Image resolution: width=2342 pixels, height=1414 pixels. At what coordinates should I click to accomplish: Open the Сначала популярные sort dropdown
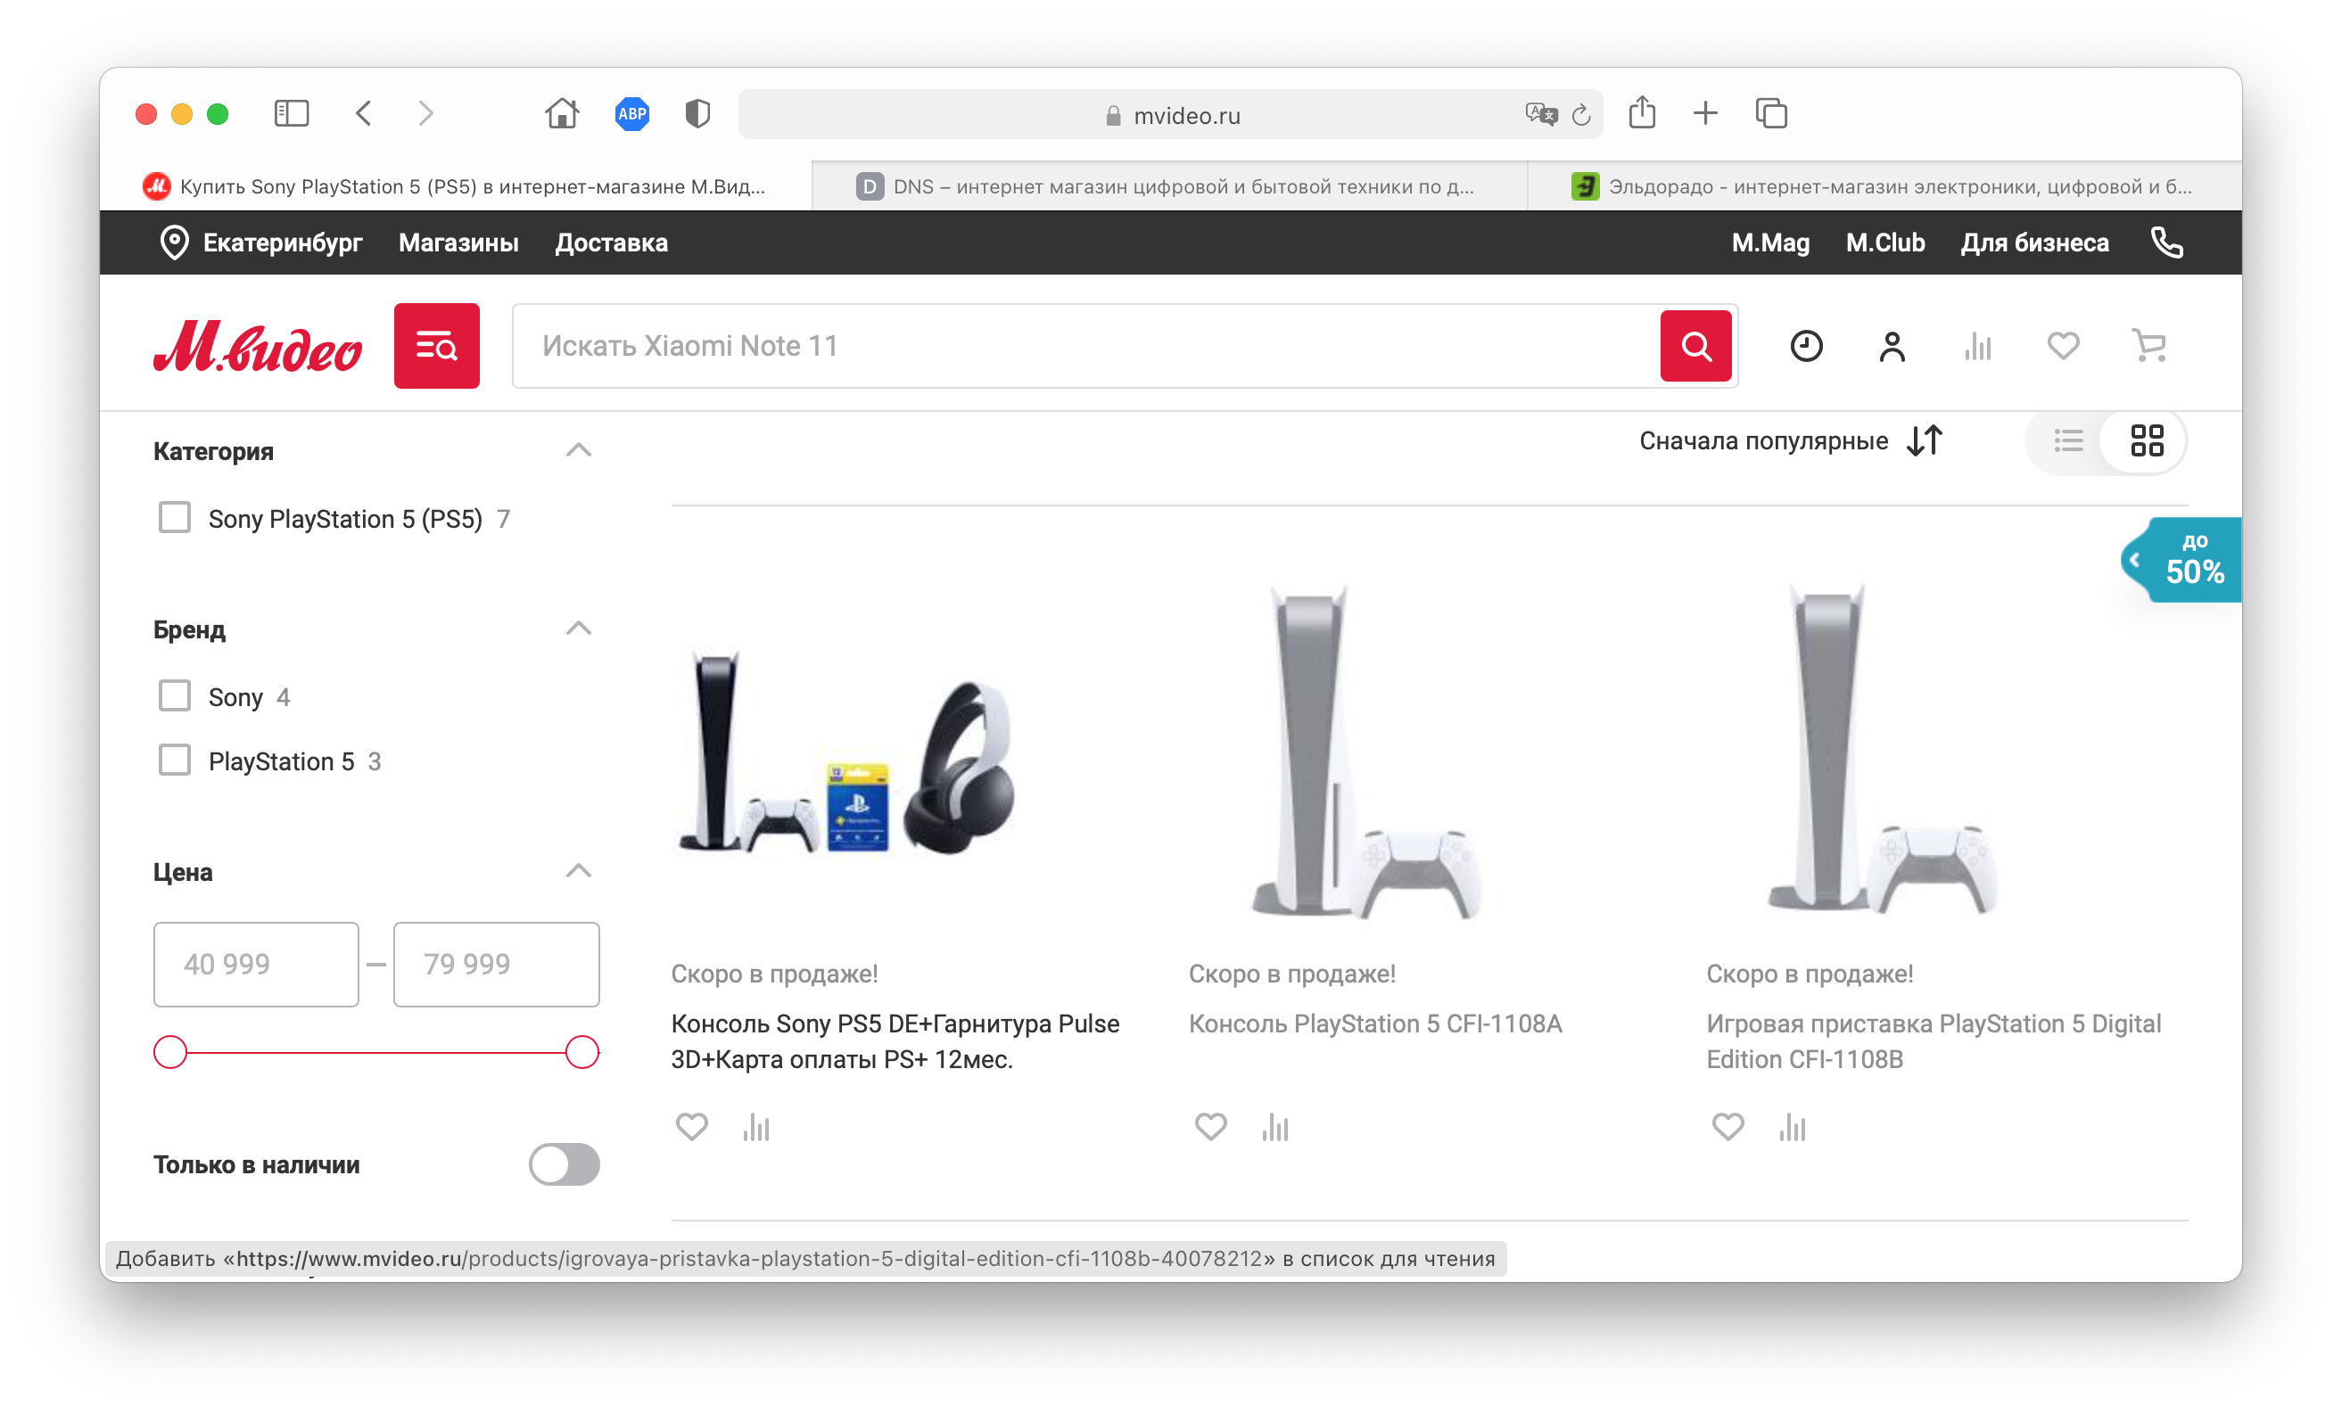pyautogui.click(x=1791, y=441)
